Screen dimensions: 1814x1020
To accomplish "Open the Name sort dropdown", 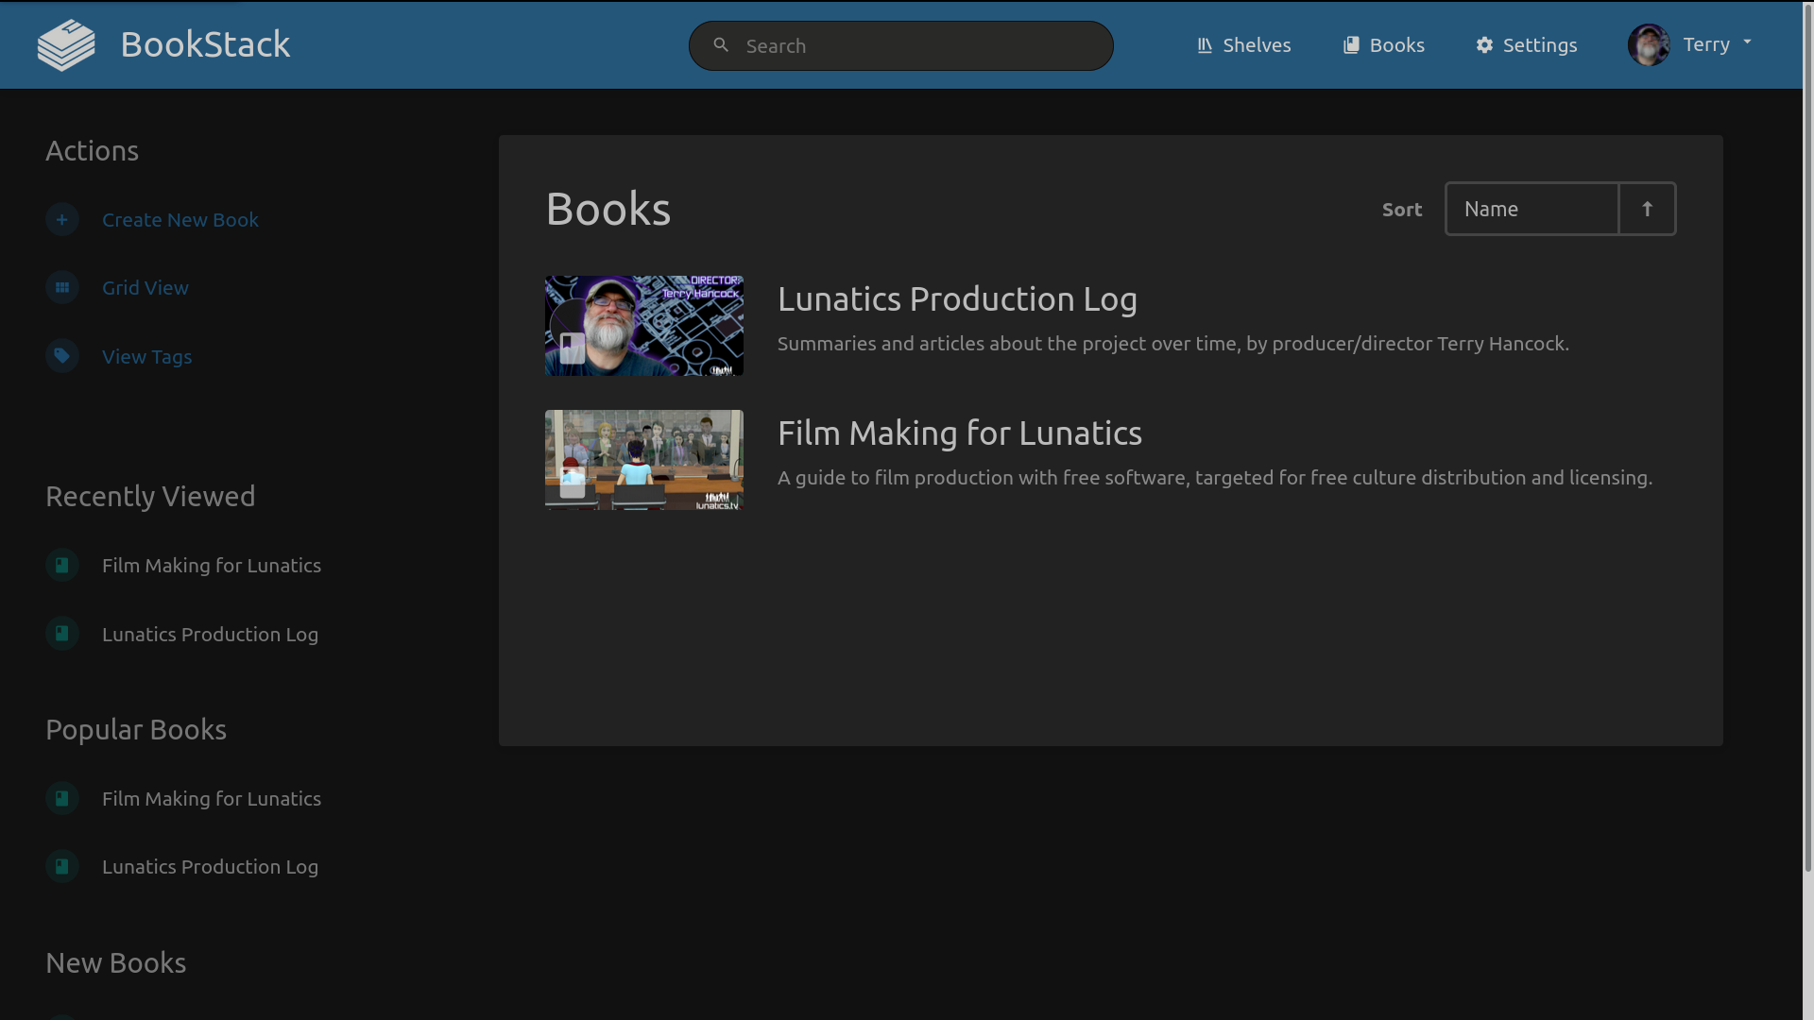I will tap(1532, 210).
